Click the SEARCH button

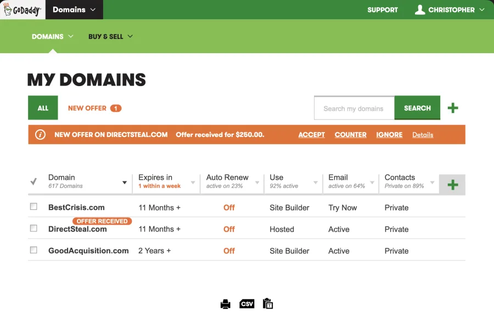tap(417, 108)
